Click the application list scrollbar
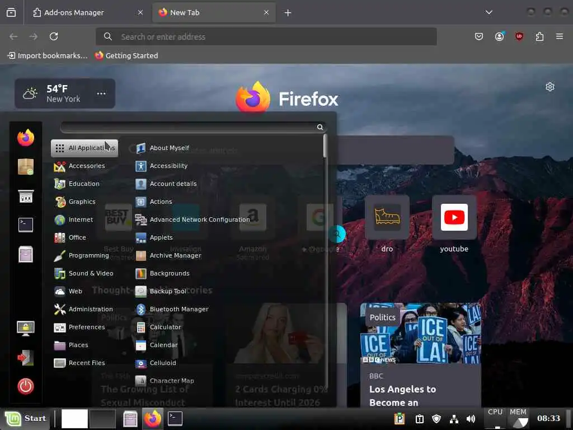The width and height of the screenshot is (573, 430). pos(325,146)
